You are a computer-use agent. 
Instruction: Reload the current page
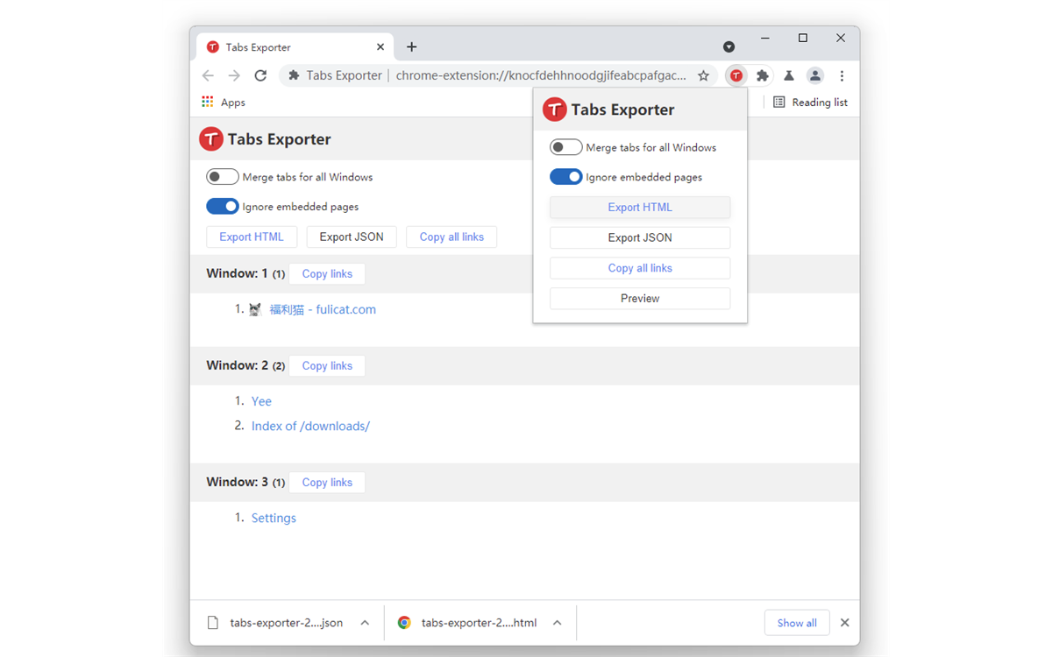pos(260,75)
